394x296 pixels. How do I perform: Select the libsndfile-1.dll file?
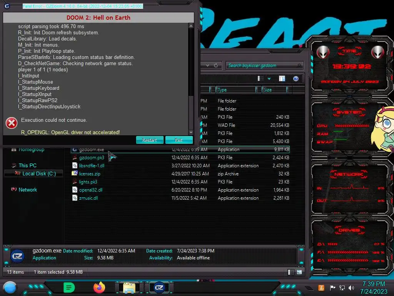click(x=92, y=166)
